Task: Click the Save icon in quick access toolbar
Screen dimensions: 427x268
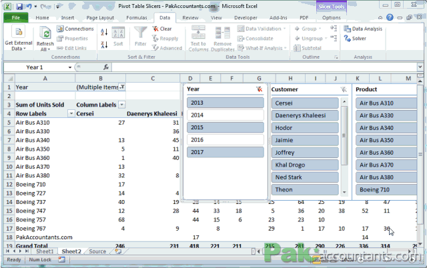Action: click(x=19, y=6)
